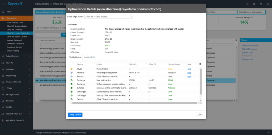Open the settings gear in top bar
The image size is (272, 135).
click(x=254, y=4)
